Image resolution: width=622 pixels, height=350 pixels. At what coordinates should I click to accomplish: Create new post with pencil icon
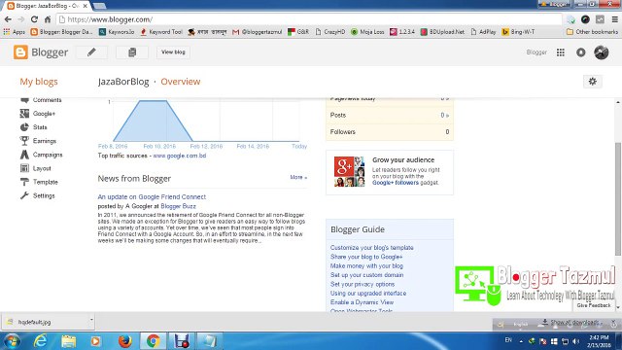[91, 52]
